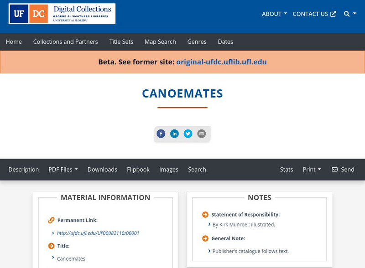Viewport: 365px width, 268px height.
Task: Click the CANOEMATES page heading
Action: (182, 93)
